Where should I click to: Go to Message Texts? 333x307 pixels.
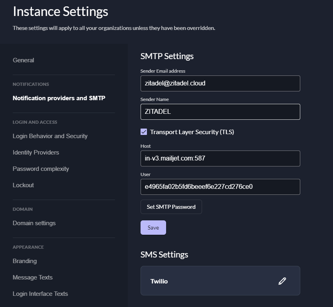click(33, 277)
